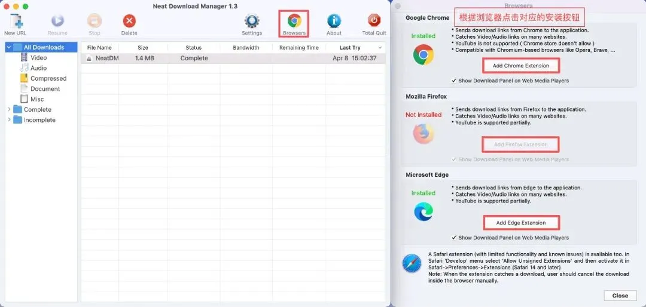Open the About info icon
The width and height of the screenshot is (646, 307).
coord(334,20)
